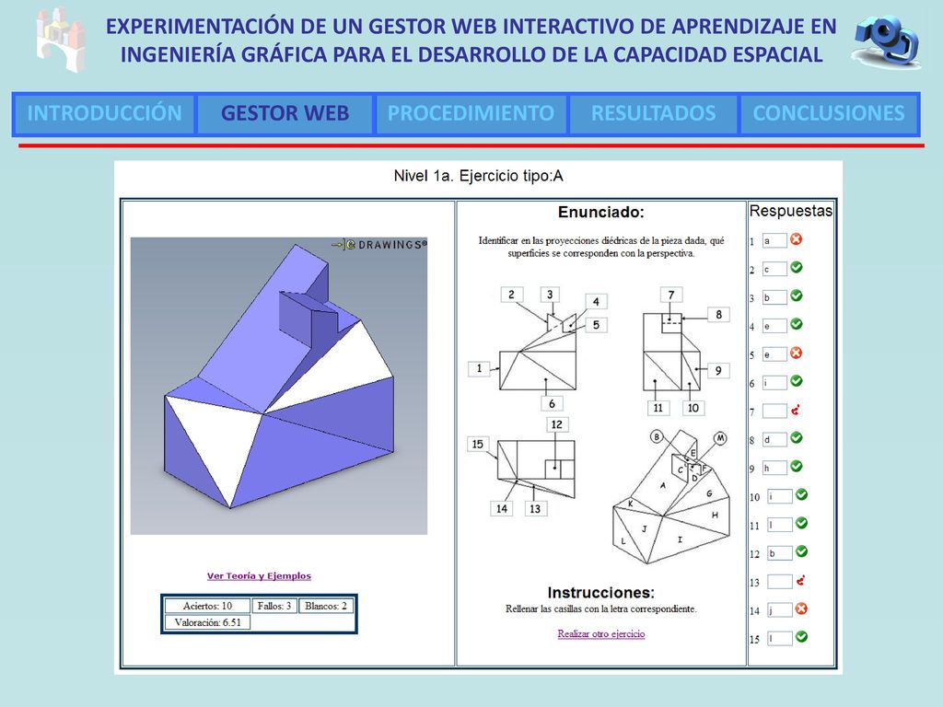Click the circled B label on the isometric drawing
Image resolution: width=943 pixels, height=707 pixels.
coord(657,437)
